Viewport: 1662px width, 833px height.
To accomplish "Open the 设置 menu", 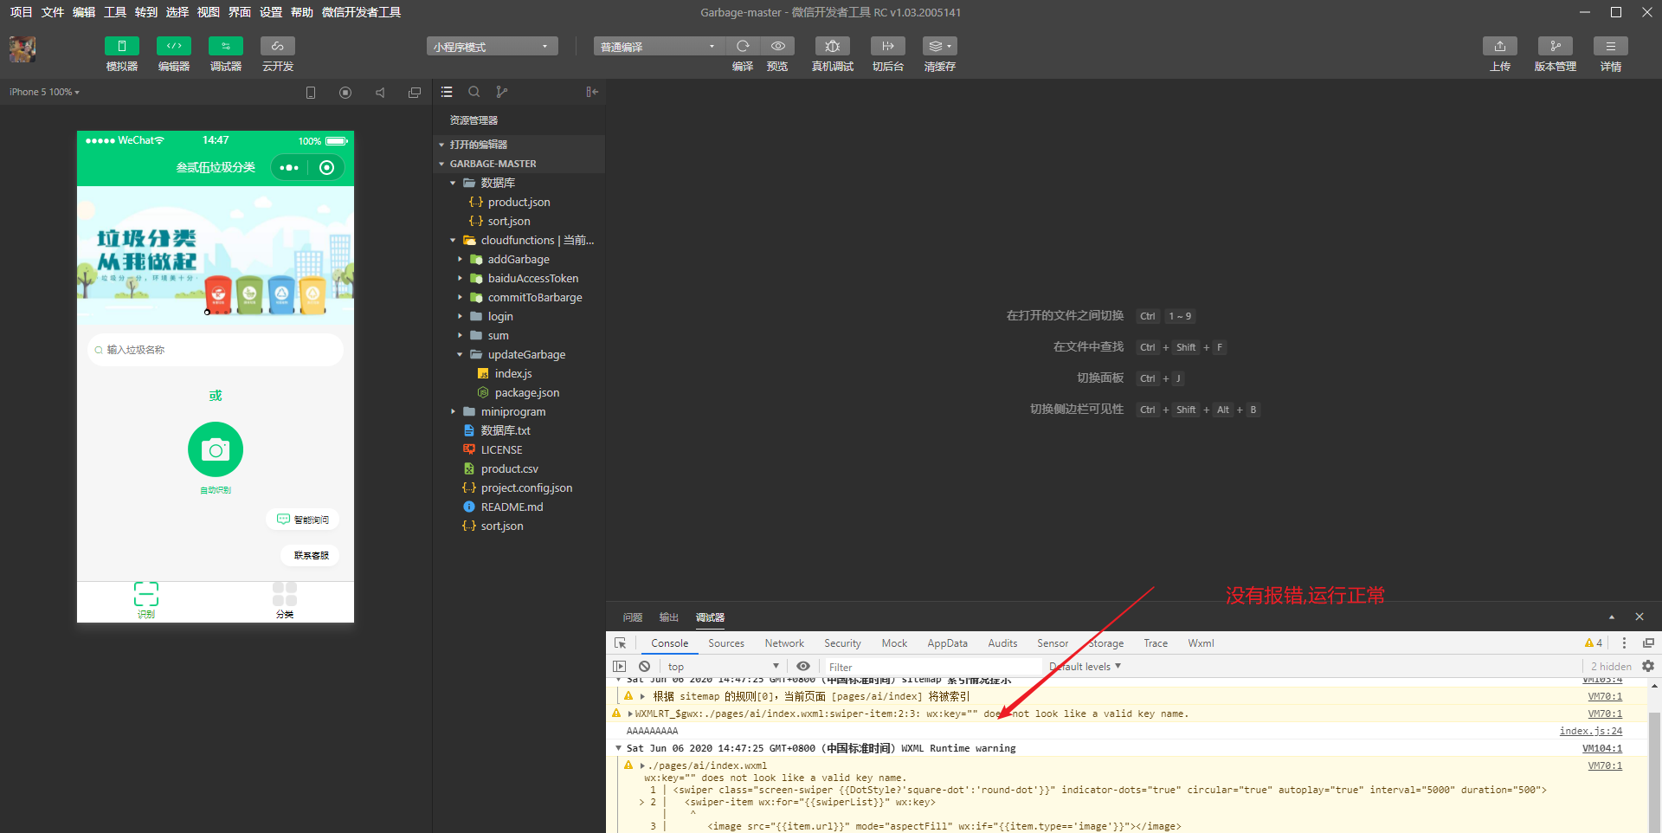I will [x=271, y=12].
